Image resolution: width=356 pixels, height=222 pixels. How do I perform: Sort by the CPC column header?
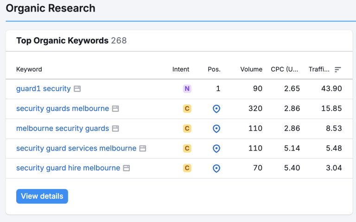285,70
